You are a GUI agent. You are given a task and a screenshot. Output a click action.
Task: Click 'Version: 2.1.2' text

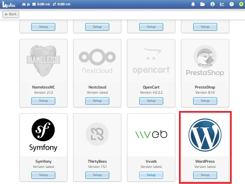pyautogui.click(x=43, y=92)
